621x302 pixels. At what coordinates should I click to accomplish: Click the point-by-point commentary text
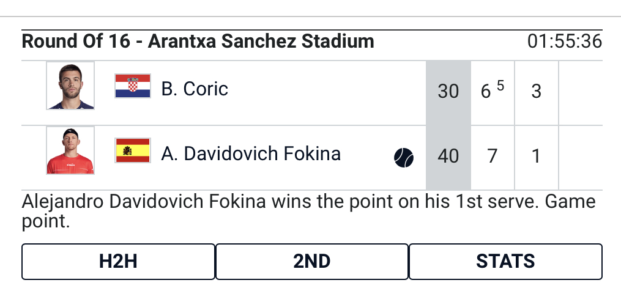point(308,211)
